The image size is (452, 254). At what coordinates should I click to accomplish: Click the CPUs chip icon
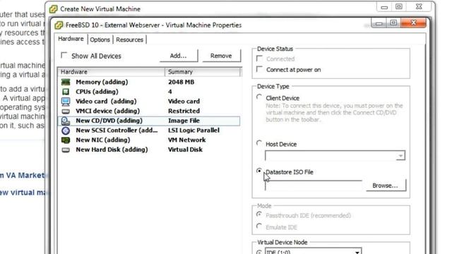pyautogui.click(x=66, y=92)
